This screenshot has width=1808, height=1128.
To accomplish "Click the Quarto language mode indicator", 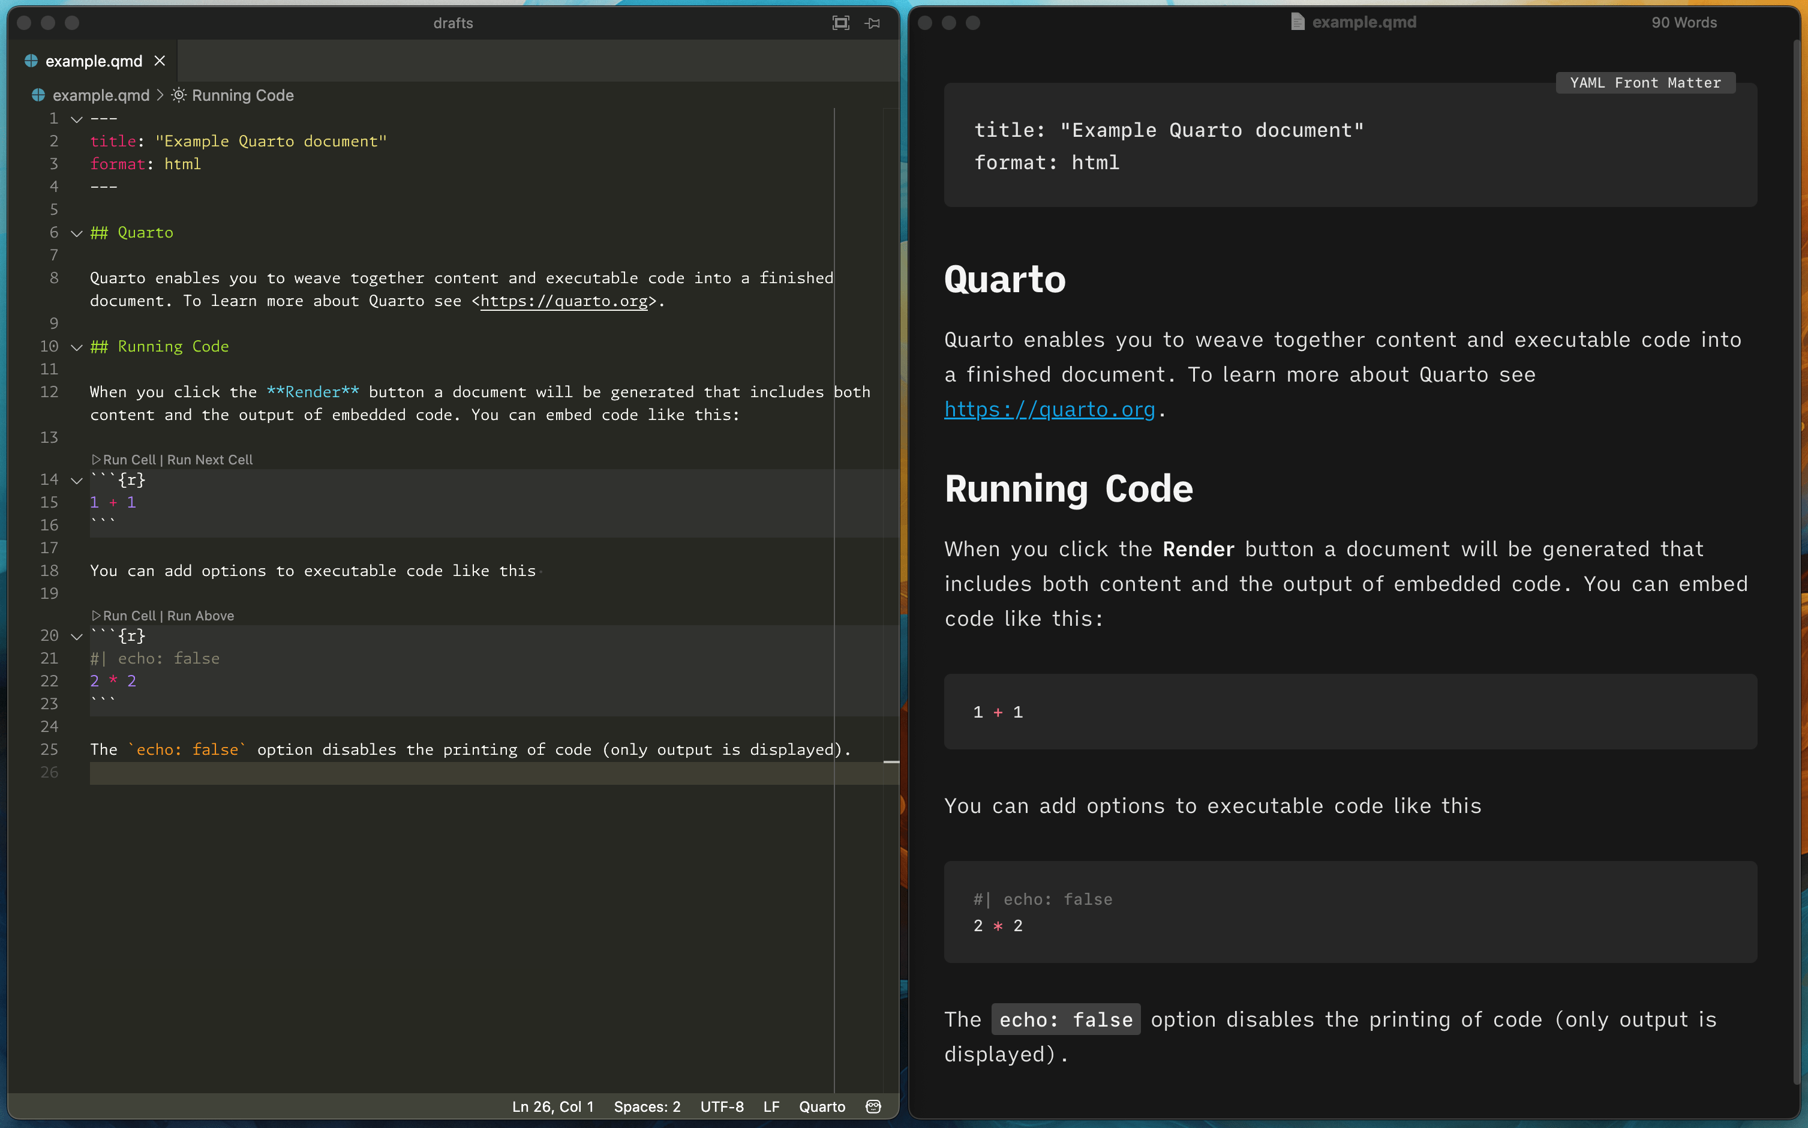I will [x=821, y=1107].
